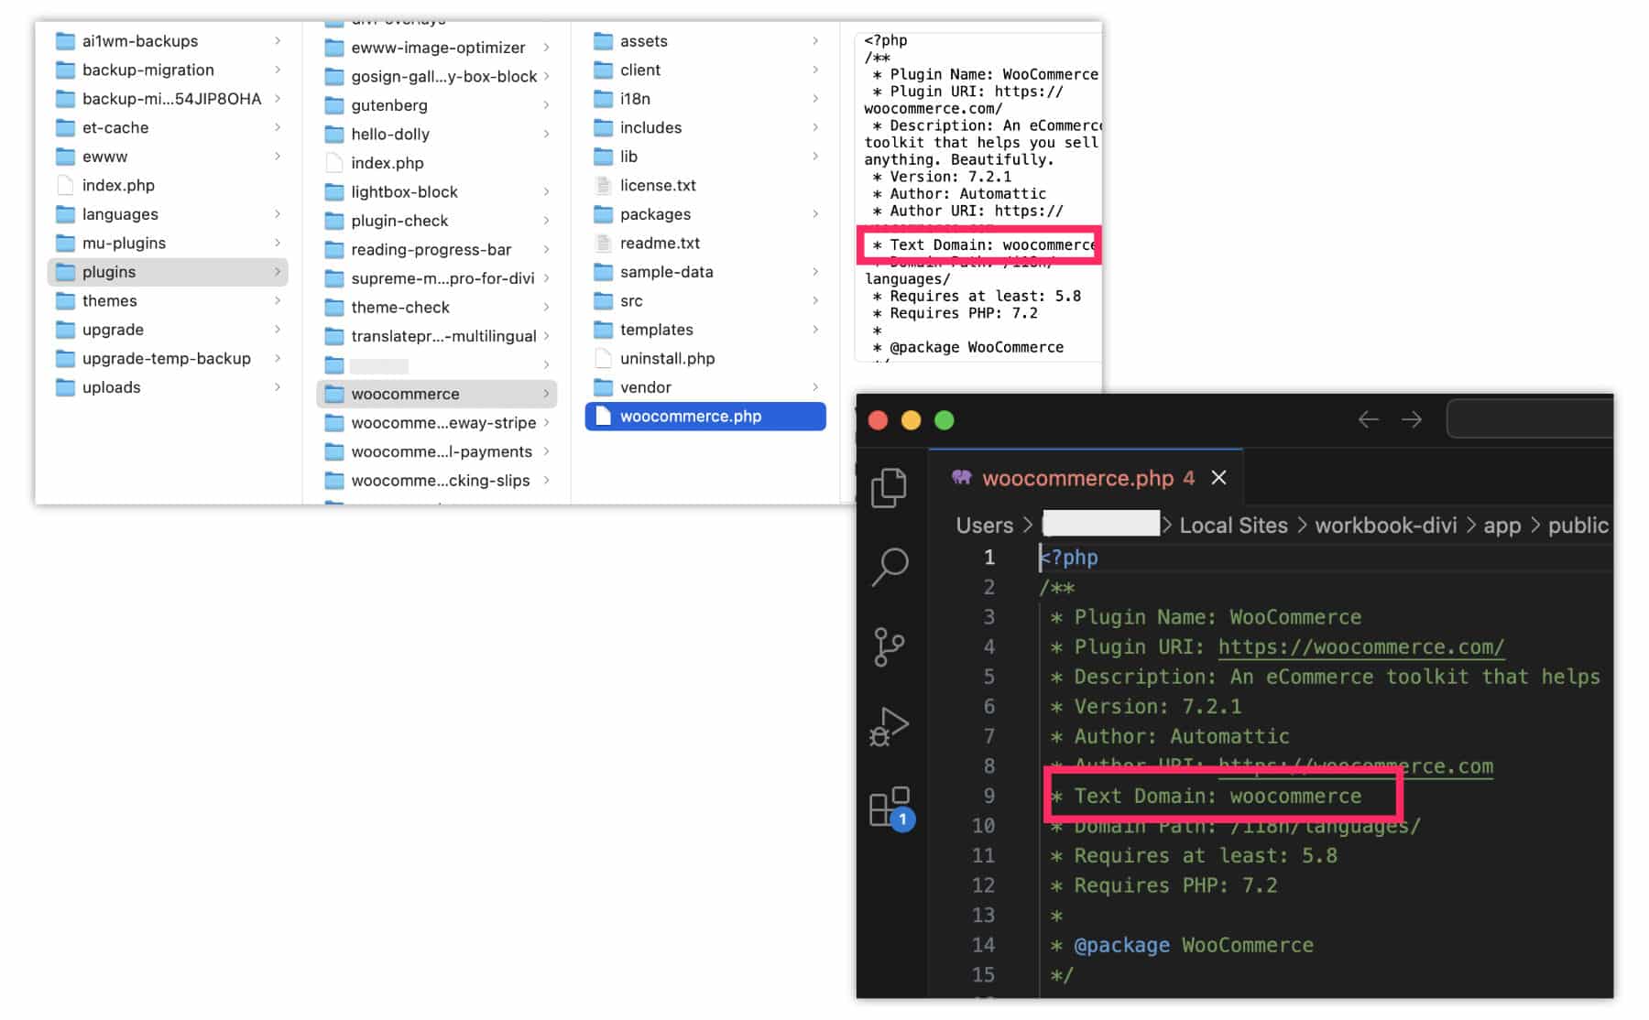1649x1020 pixels.
Task: Select the theme-check folder
Action: (437, 307)
